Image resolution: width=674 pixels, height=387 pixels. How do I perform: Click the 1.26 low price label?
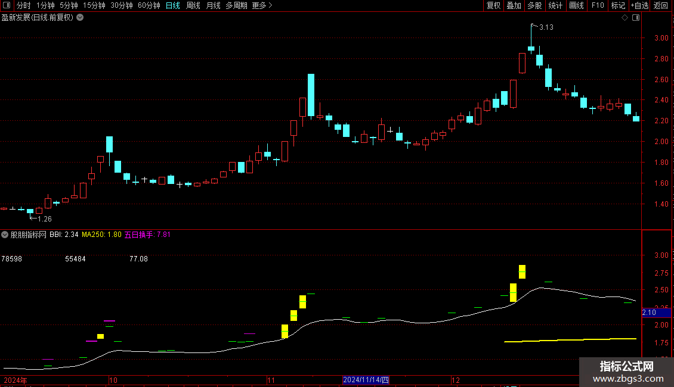(x=45, y=219)
